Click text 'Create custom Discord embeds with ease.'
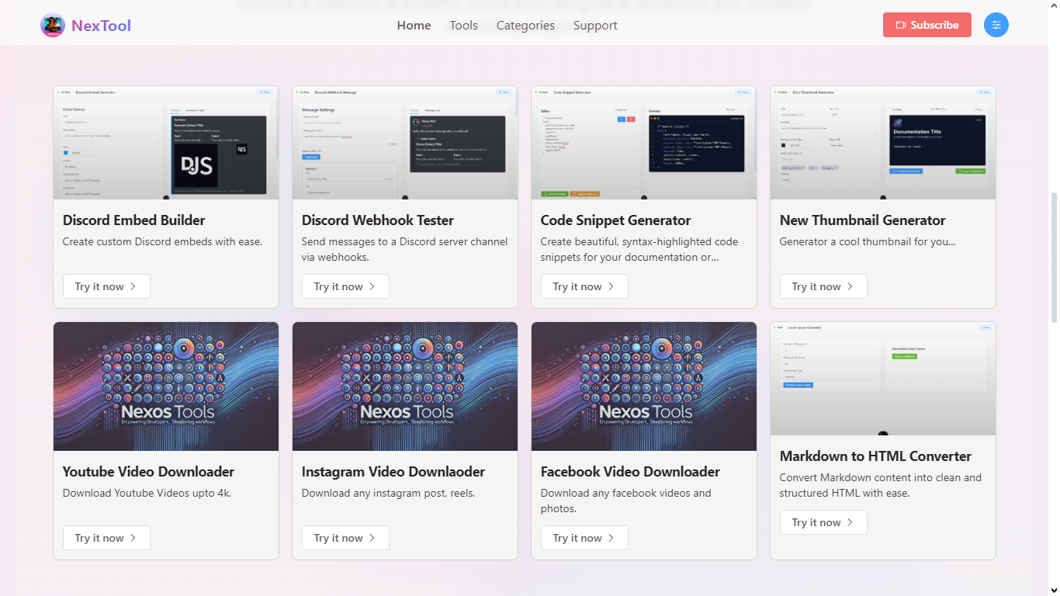Image resolution: width=1060 pixels, height=596 pixels. pos(163,241)
